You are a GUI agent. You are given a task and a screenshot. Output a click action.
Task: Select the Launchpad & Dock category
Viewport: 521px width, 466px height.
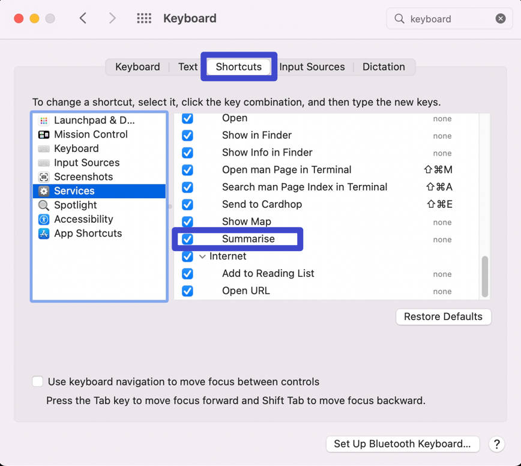pyautogui.click(x=93, y=120)
